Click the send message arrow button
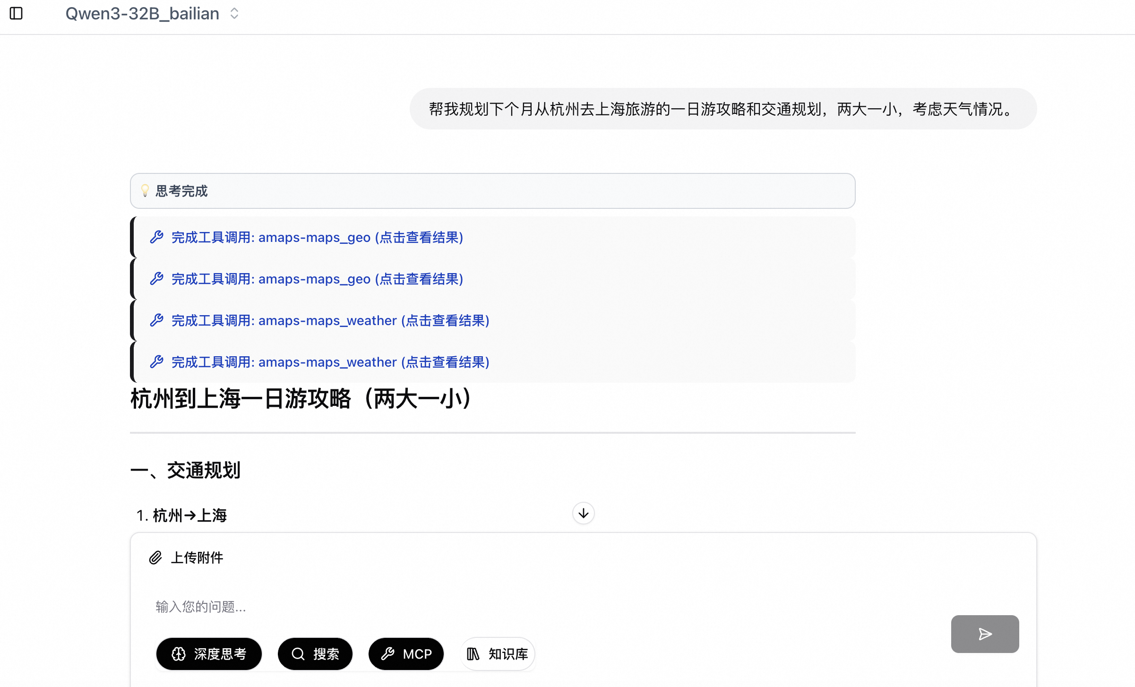Image resolution: width=1135 pixels, height=687 pixels. pos(985,634)
